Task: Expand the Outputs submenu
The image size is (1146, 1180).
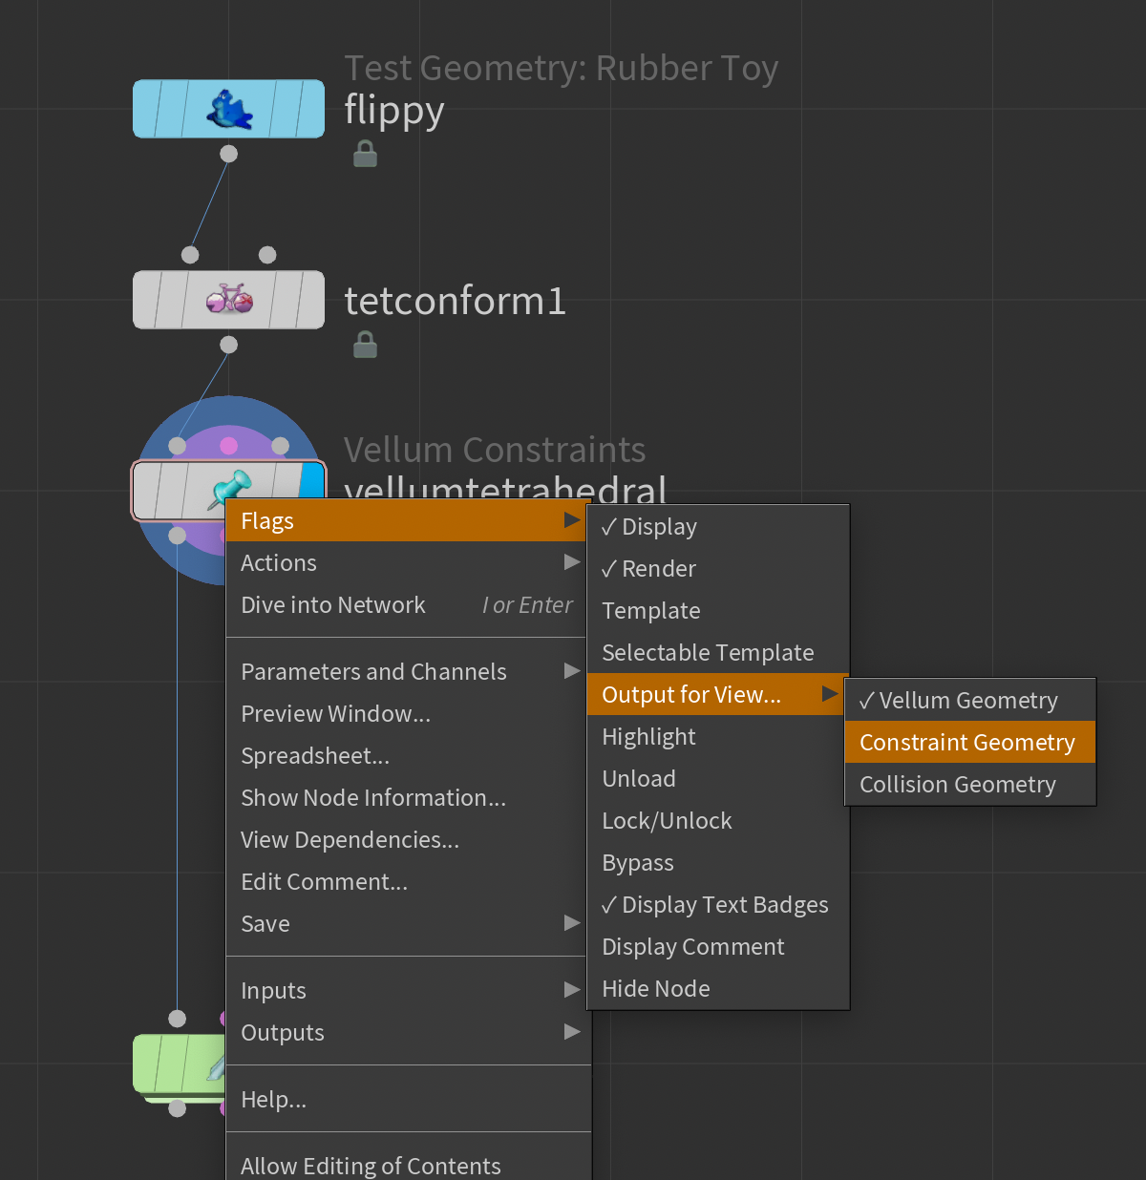Action: click(x=408, y=1033)
